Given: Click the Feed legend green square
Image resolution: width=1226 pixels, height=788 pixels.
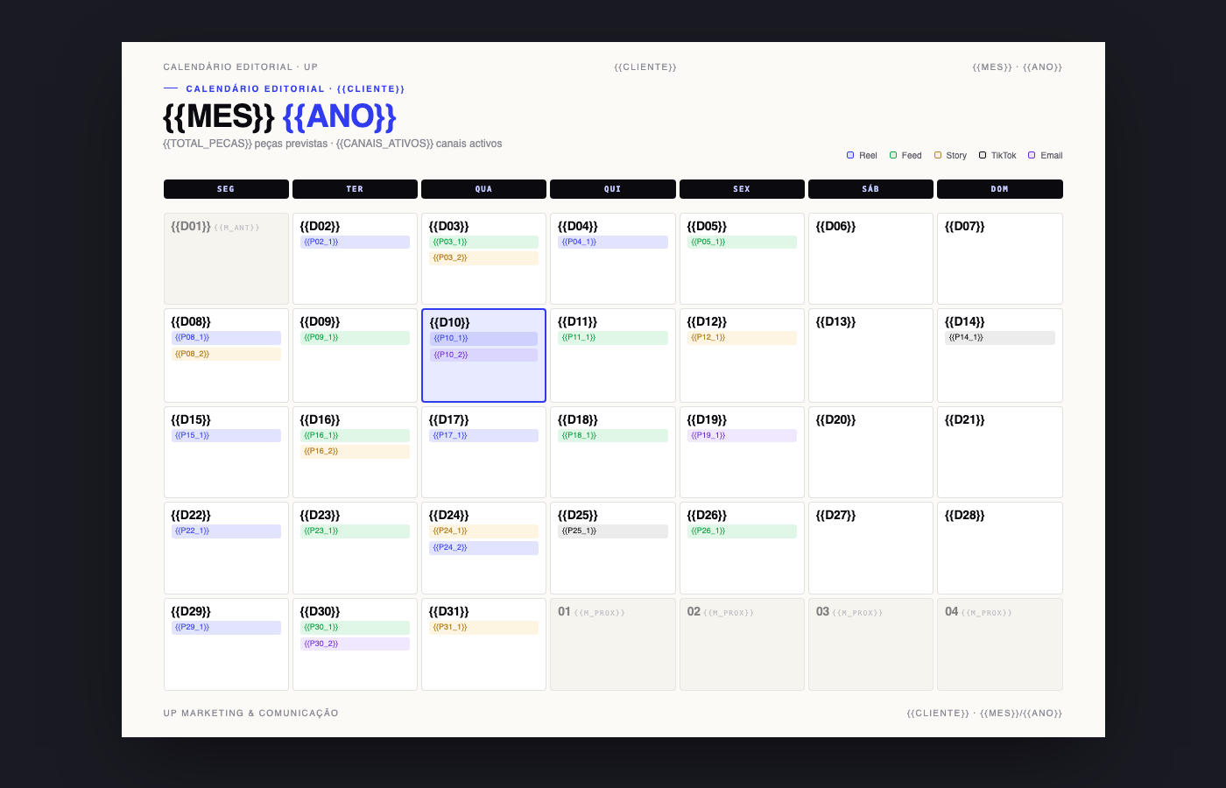Looking at the screenshot, I should [x=893, y=155].
